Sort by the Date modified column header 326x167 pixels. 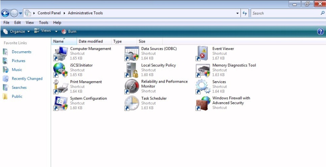[x=91, y=41]
